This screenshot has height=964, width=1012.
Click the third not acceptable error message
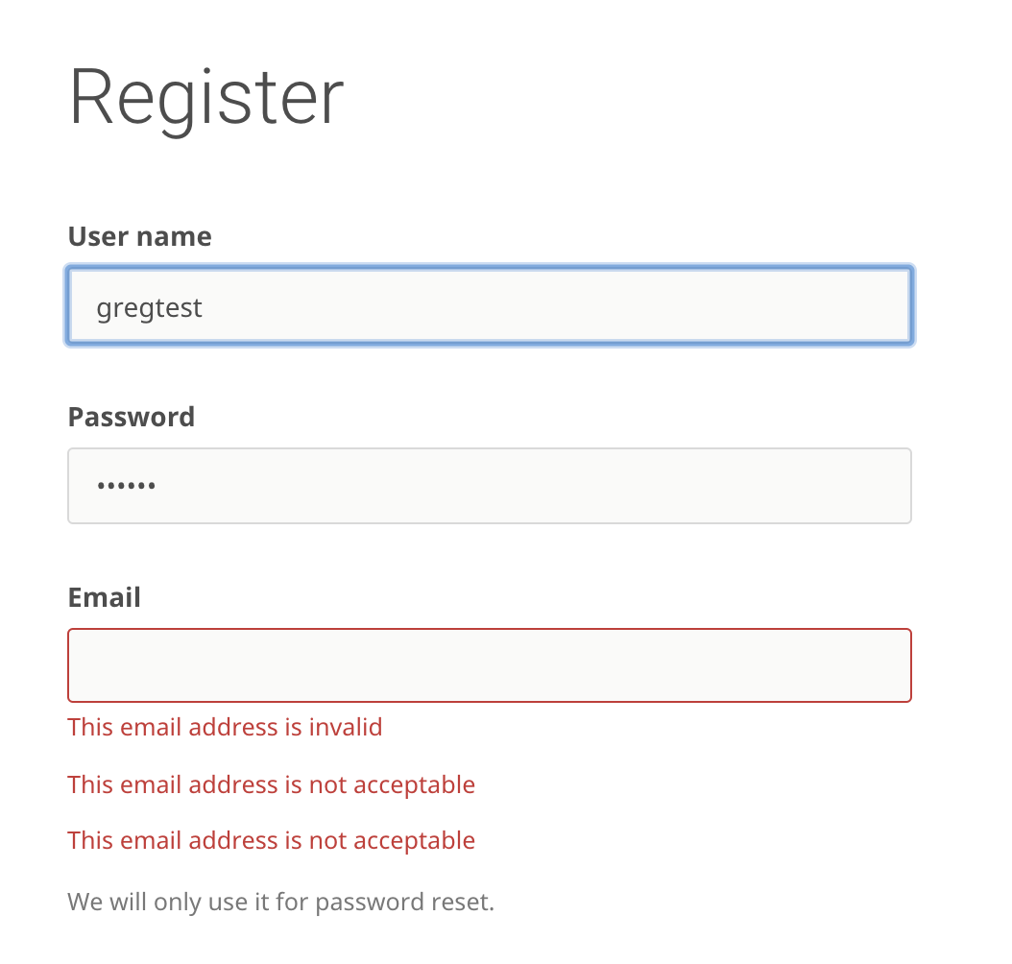click(x=271, y=840)
